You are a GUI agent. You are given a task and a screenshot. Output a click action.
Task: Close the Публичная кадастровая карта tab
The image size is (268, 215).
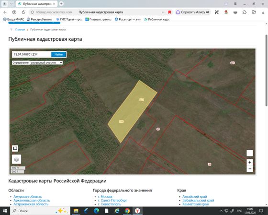[54, 4]
